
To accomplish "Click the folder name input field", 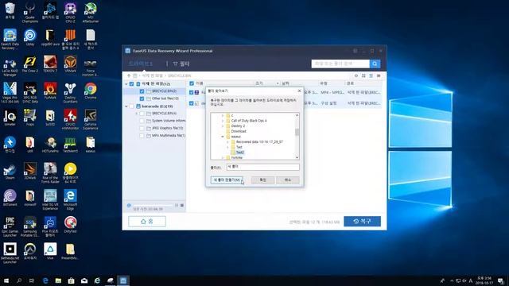I will (x=262, y=167).
